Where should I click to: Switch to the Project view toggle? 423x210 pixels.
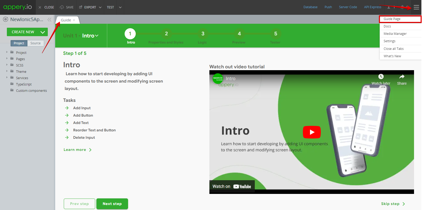pos(19,43)
